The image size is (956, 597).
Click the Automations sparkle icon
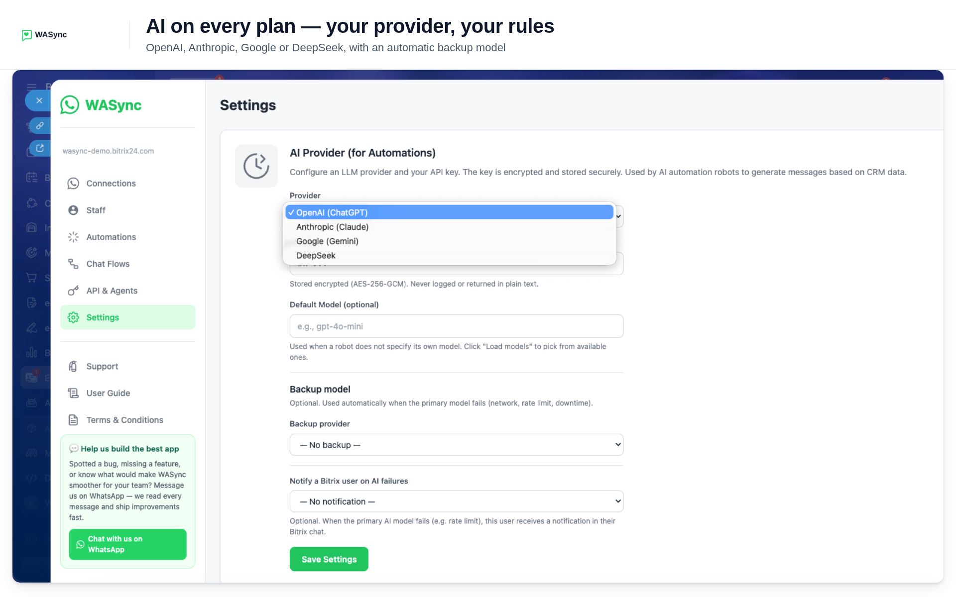click(x=73, y=237)
